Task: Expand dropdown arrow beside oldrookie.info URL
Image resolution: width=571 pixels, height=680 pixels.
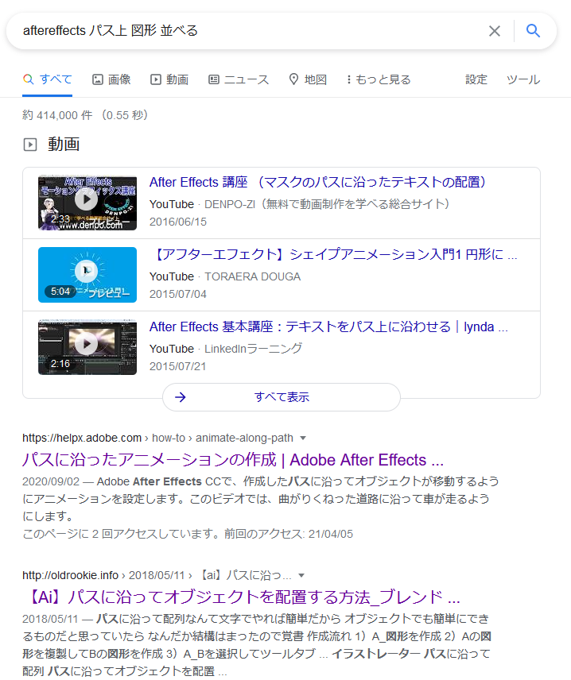Action: (301, 575)
